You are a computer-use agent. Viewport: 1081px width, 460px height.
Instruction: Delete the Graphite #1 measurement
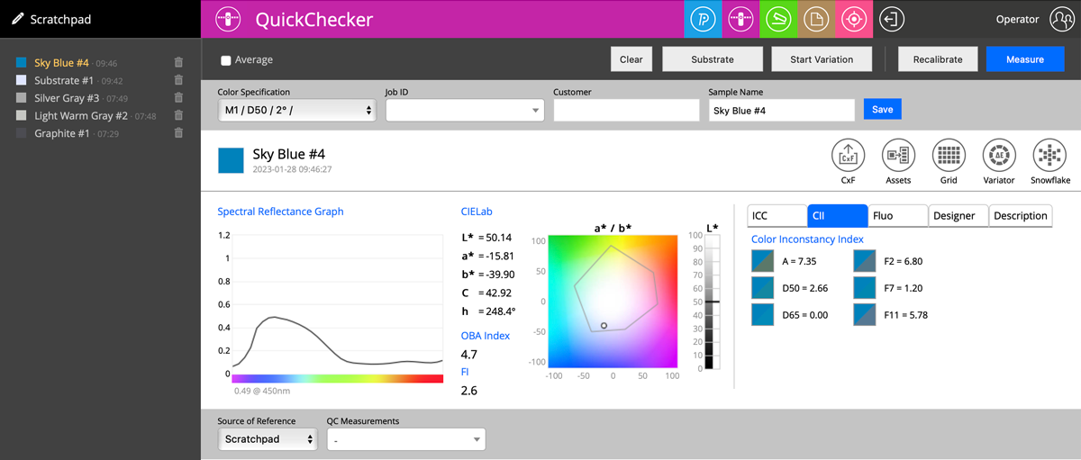coord(178,133)
